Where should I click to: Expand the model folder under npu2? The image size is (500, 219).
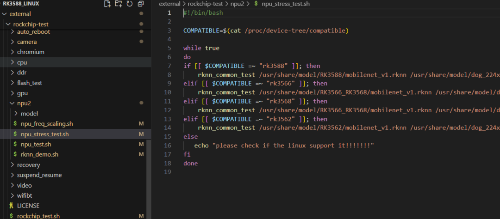(16, 114)
